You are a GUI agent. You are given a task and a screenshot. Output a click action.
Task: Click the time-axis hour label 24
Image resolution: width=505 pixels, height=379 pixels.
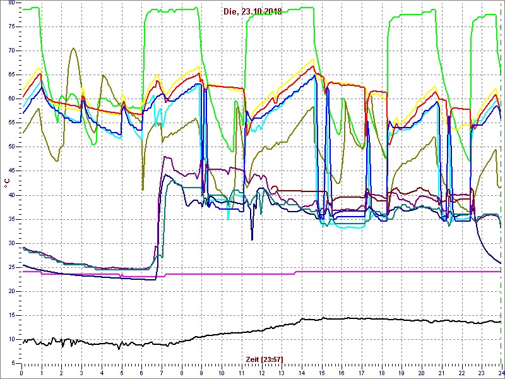click(501, 372)
